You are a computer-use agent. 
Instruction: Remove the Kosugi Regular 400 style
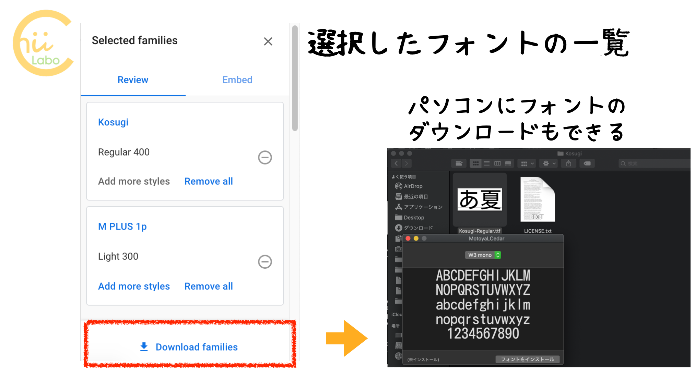click(x=264, y=158)
